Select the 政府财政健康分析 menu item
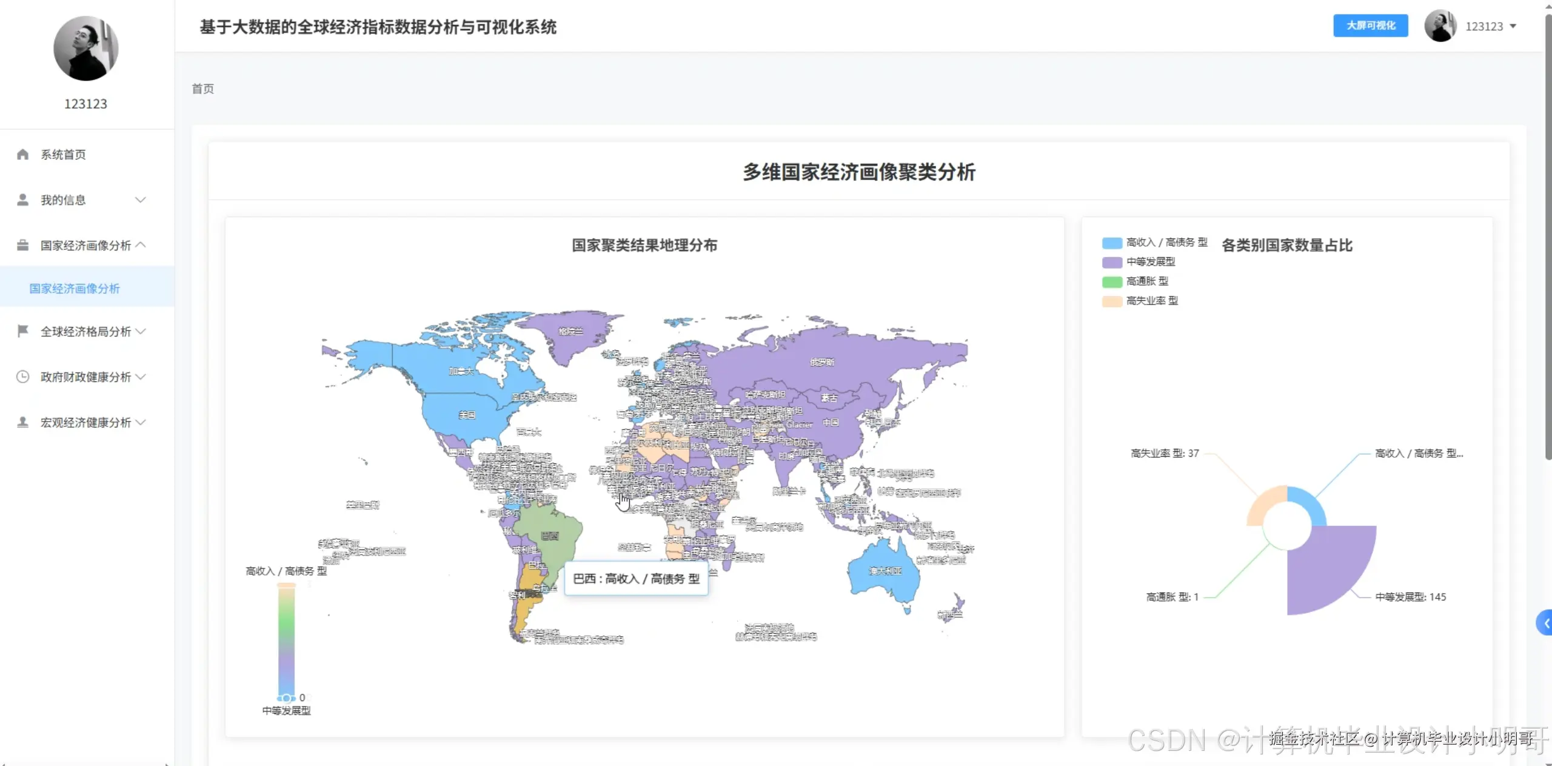Viewport: 1552px width, 766px height. [x=85, y=377]
